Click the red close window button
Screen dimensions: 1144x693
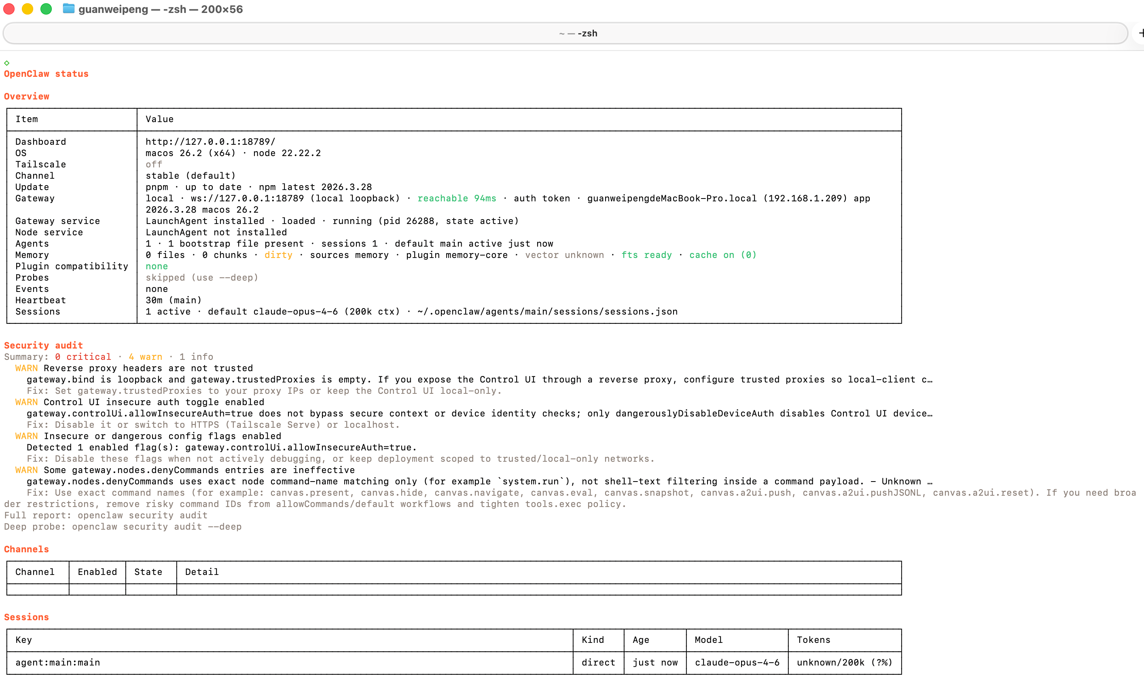(9, 9)
